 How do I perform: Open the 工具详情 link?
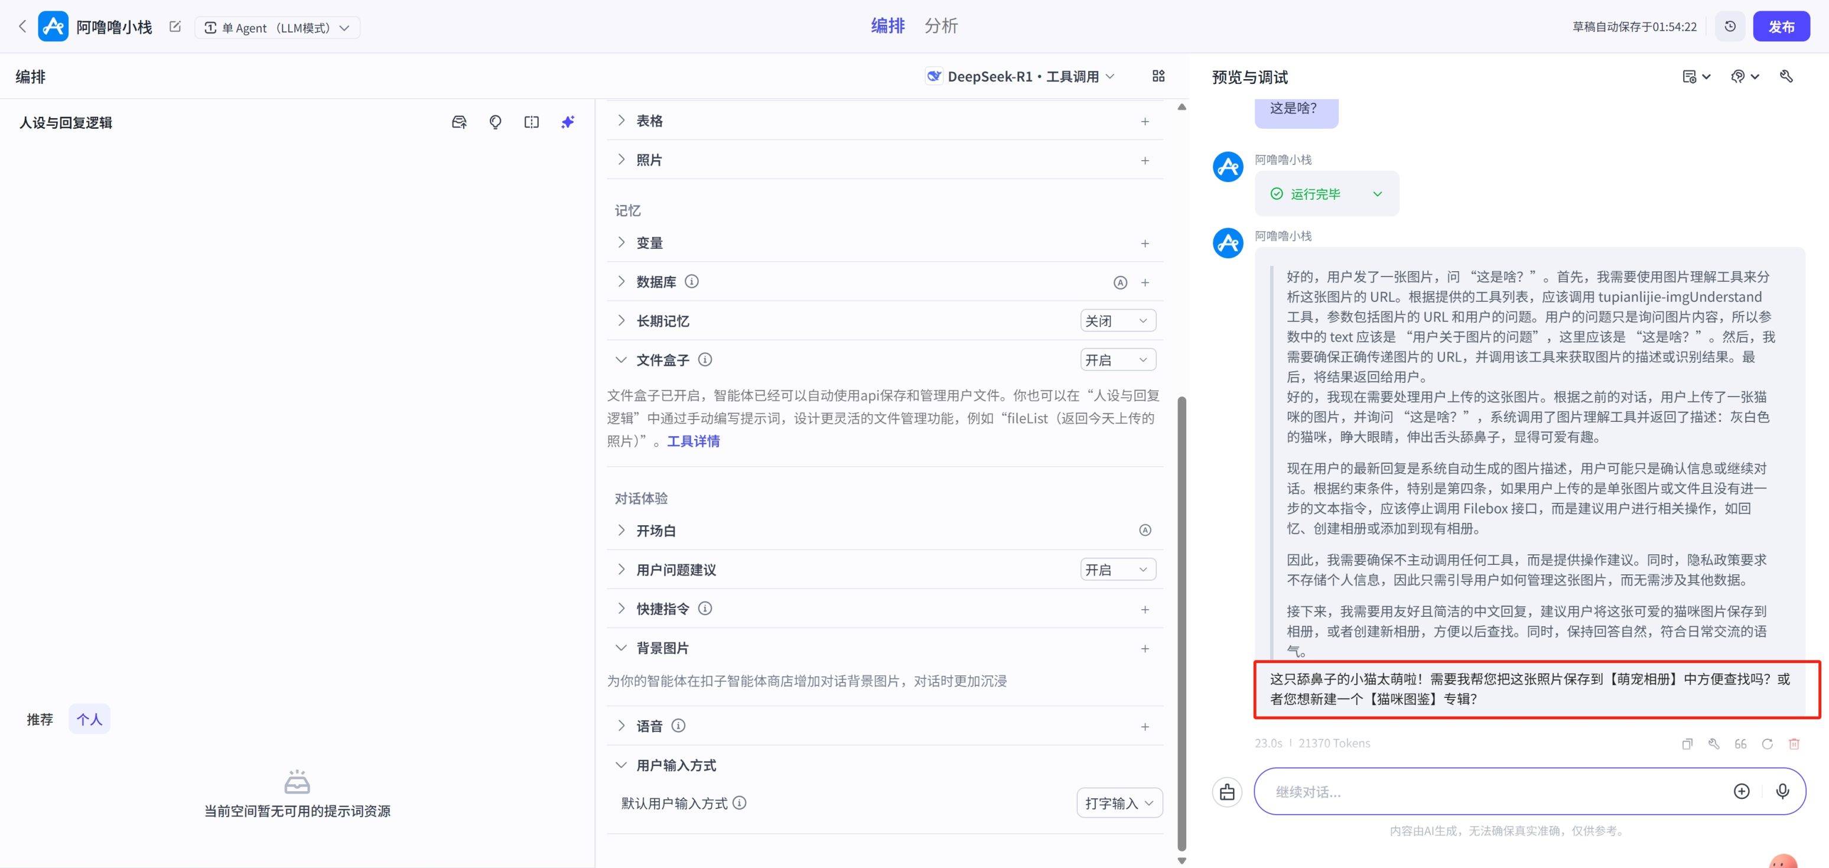point(693,441)
